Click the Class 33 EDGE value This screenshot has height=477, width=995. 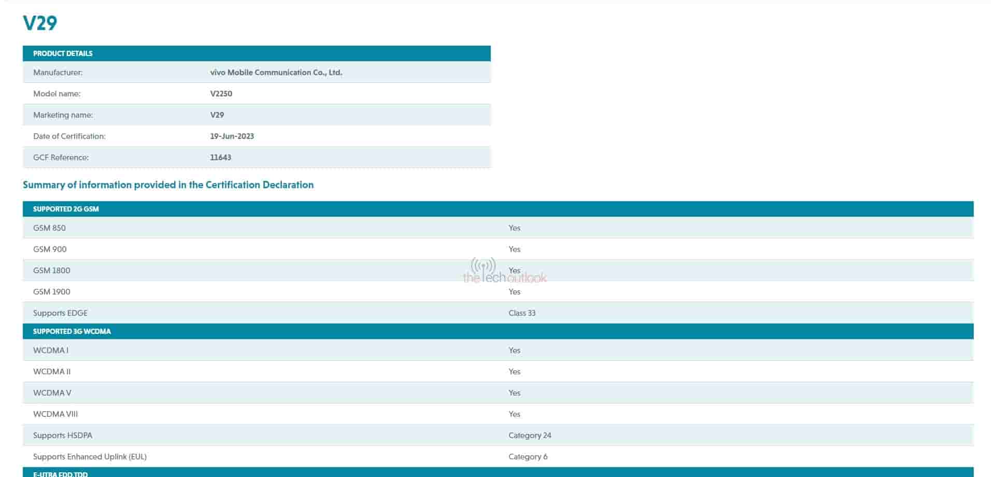coord(522,313)
